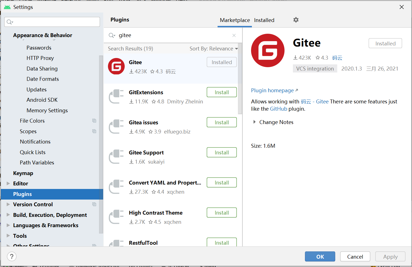The width and height of the screenshot is (412, 267).
Task: Open the 码云 vendor link under Gitee title
Action: pyautogui.click(x=337, y=58)
